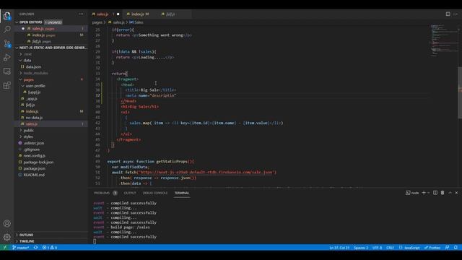
Task: Open the Extensions view
Action: pyautogui.click(x=6, y=85)
